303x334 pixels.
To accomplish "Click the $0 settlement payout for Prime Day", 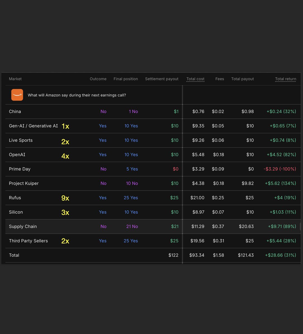I will pos(175,169).
